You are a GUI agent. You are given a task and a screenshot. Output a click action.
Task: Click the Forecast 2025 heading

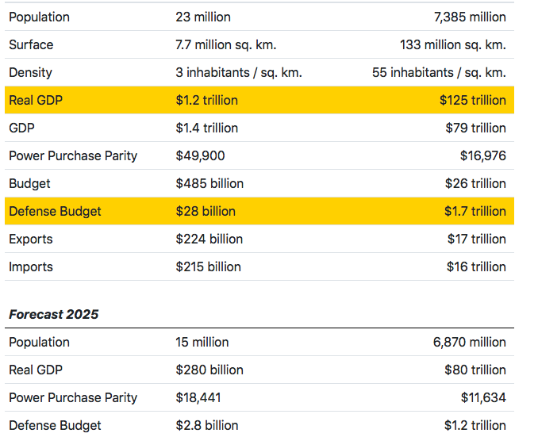coord(54,314)
